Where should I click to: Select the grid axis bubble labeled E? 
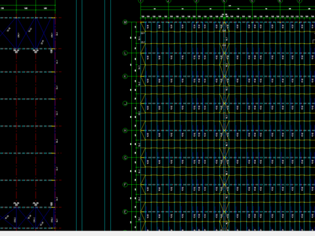tap(125, 212)
